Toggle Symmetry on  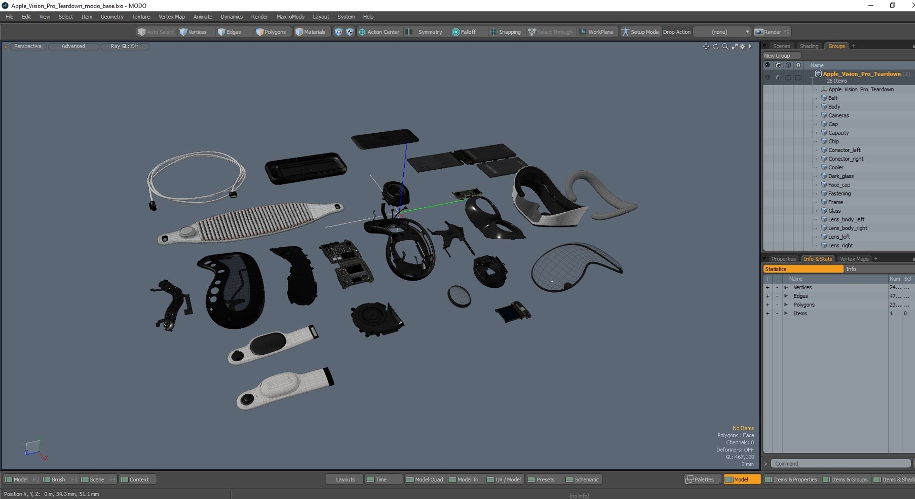pos(424,32)
